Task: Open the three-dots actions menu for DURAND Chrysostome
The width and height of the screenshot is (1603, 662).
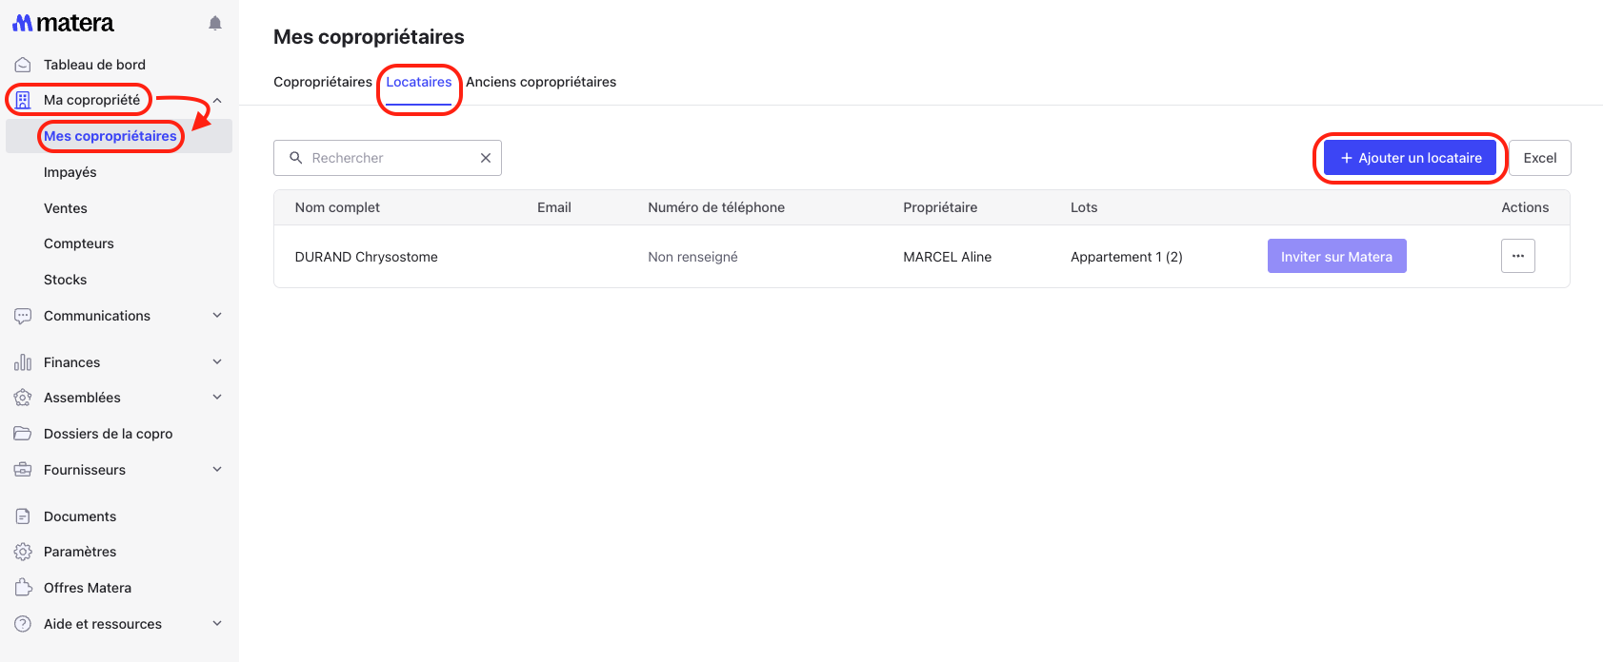Action: pyautogui.click(x=1517, y=256)
